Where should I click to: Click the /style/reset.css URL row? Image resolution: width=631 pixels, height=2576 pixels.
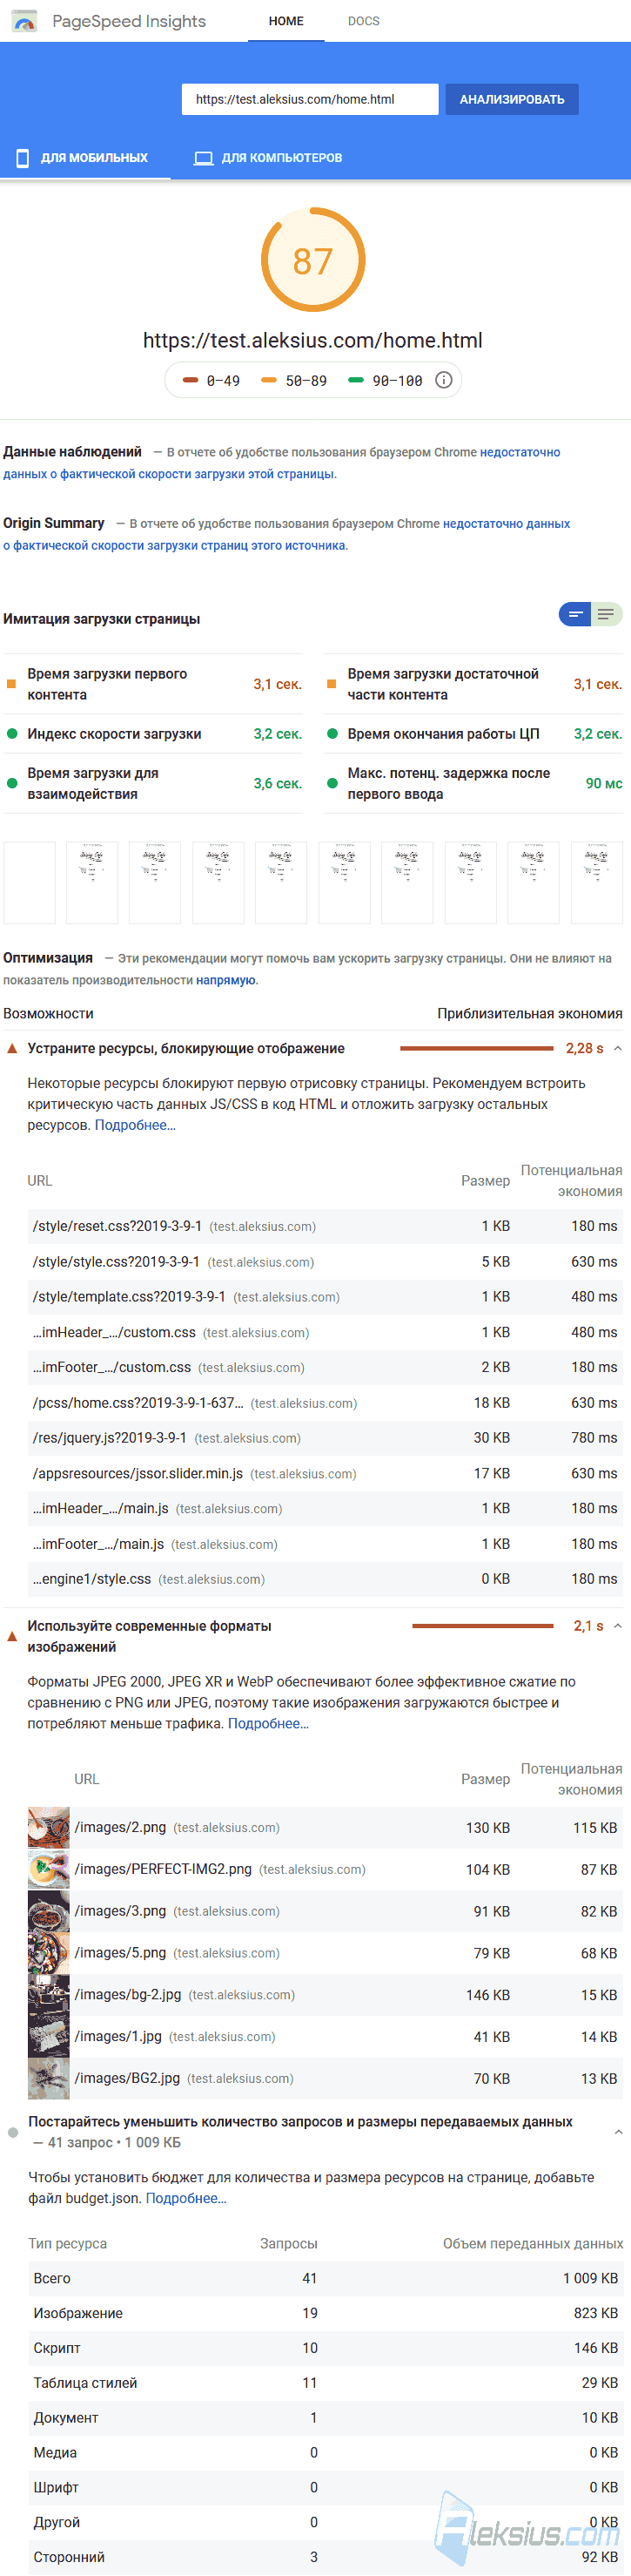coord(326,1226)
